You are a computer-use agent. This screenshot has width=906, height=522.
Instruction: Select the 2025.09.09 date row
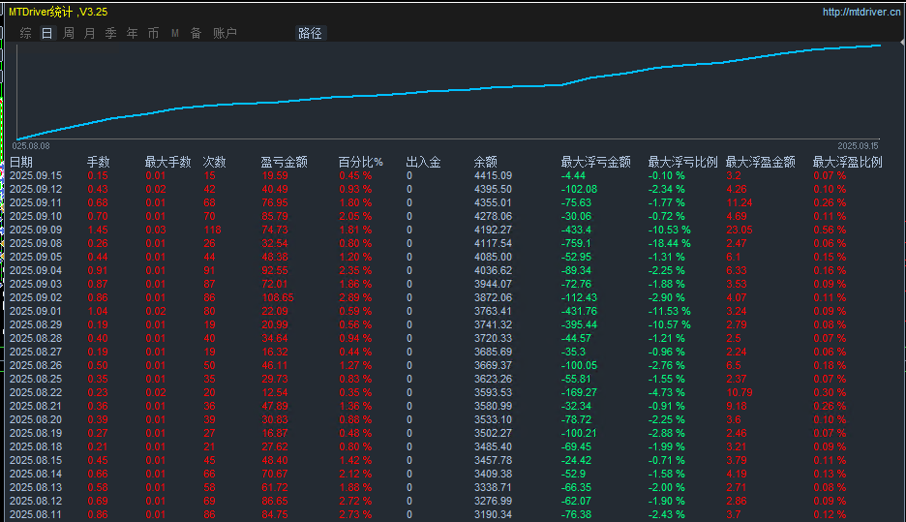point(36,230)
